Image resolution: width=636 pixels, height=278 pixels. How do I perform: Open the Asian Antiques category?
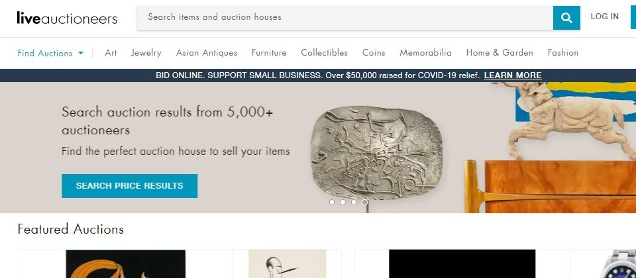pos(207,53)
